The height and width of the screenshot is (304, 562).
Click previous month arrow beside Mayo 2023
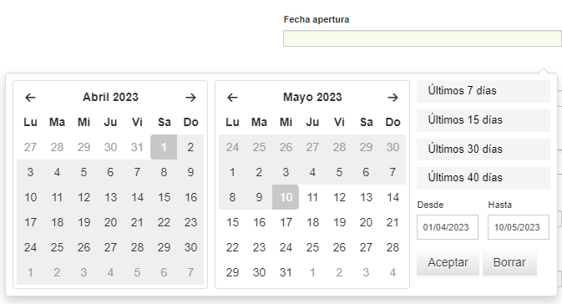(x=233, y=97)
